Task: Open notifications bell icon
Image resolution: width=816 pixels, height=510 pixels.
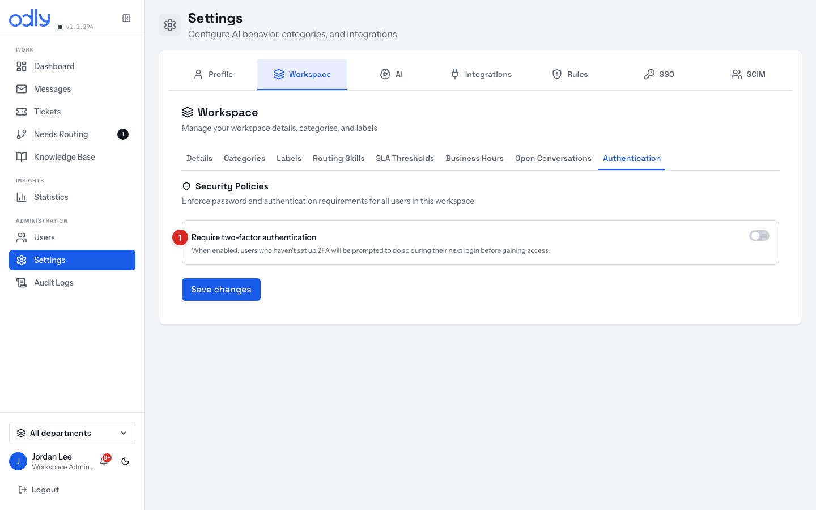Action: coord(104,461)
